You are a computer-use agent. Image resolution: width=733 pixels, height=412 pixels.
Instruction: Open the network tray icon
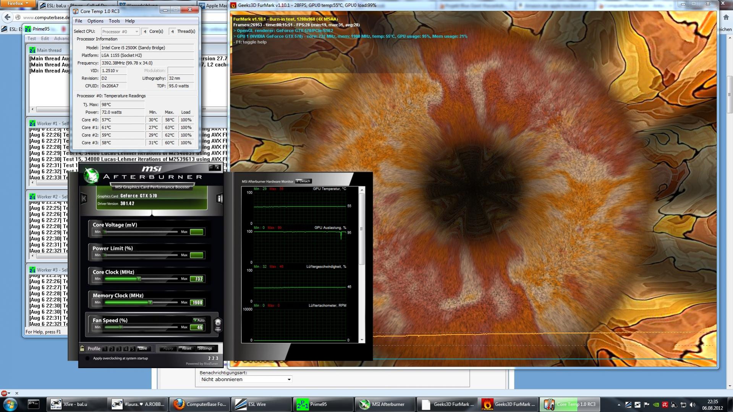[683, 404]
